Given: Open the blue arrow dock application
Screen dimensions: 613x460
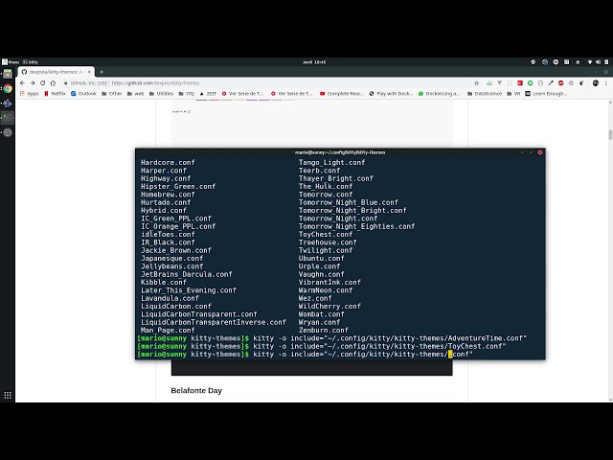Looking at the screenshot, I should (8, 103).
